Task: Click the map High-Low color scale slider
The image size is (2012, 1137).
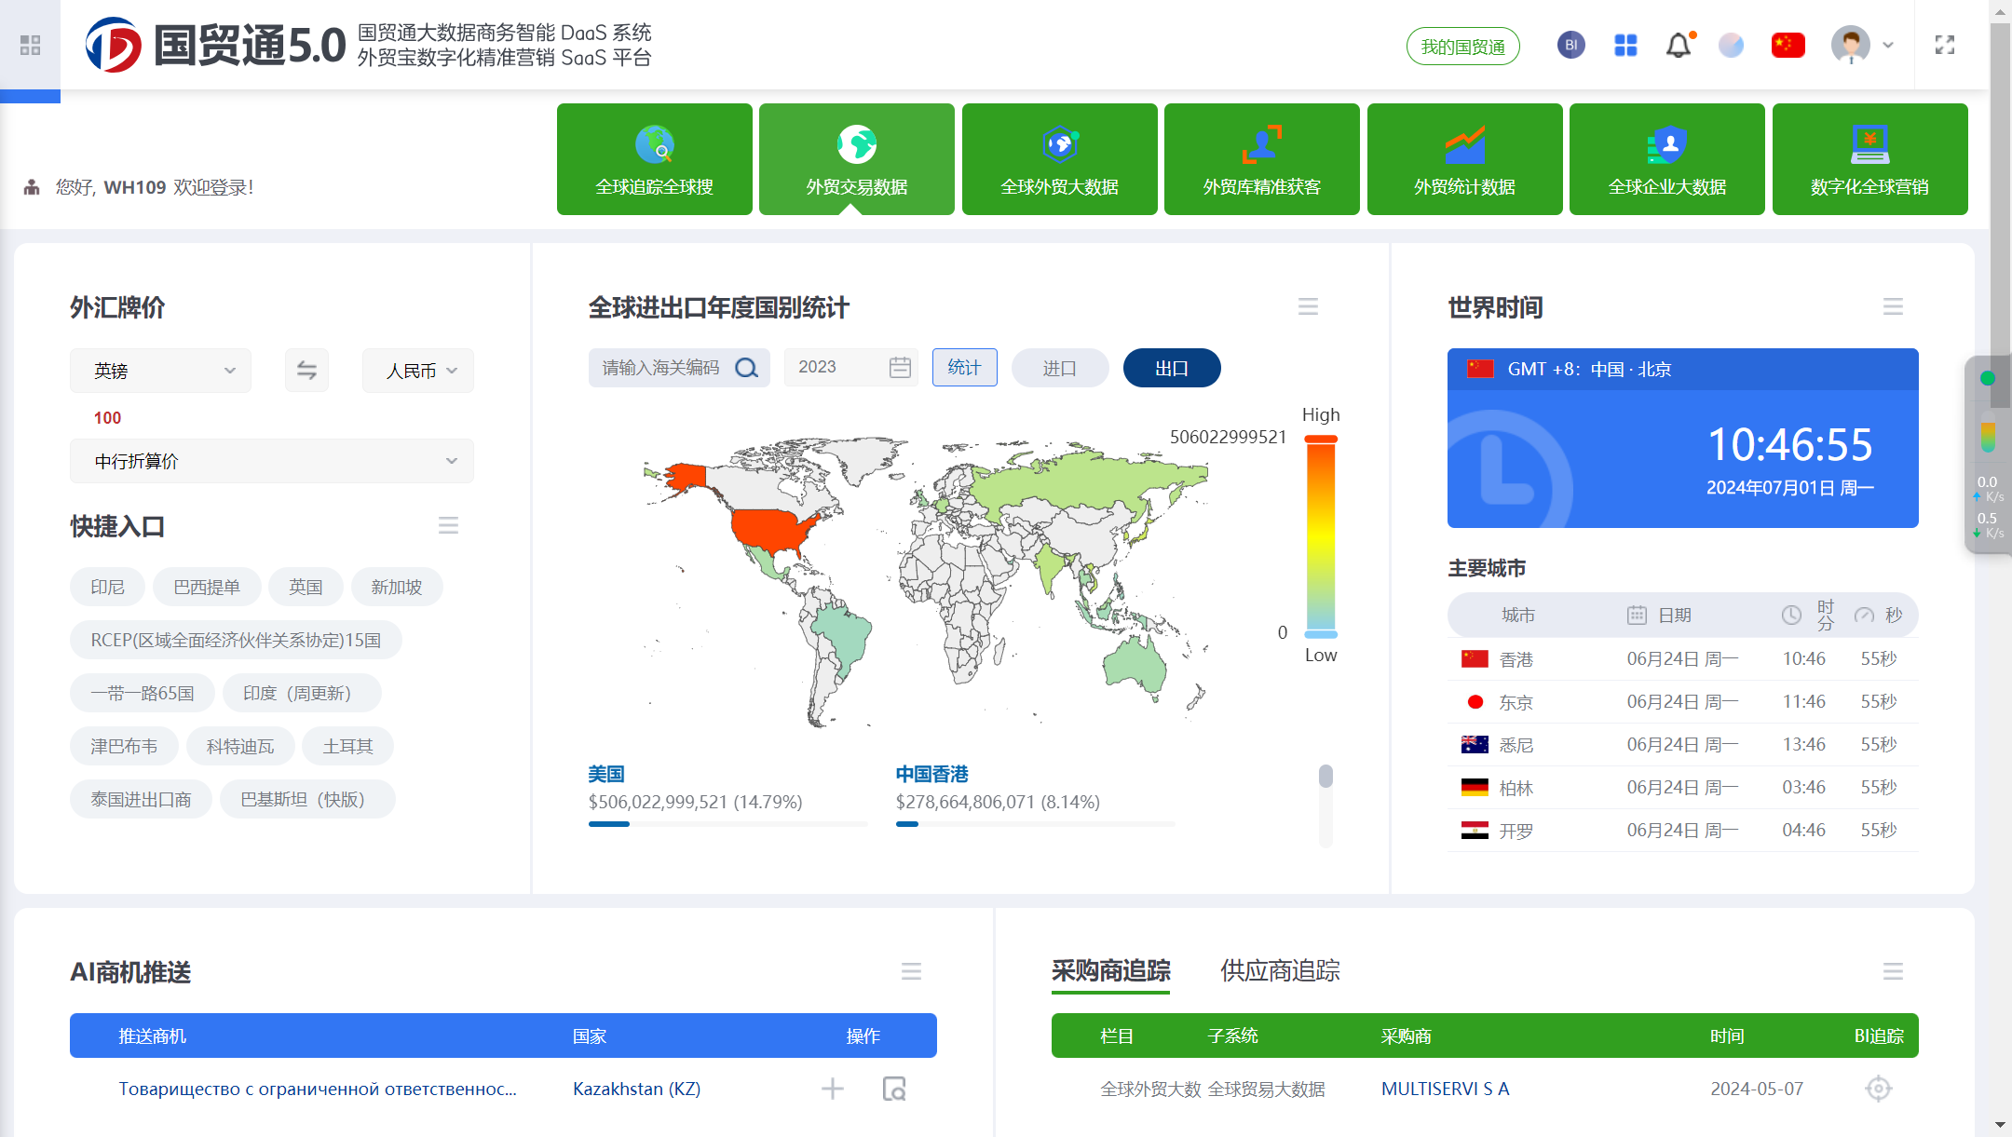Action: tap(1320, 535)
